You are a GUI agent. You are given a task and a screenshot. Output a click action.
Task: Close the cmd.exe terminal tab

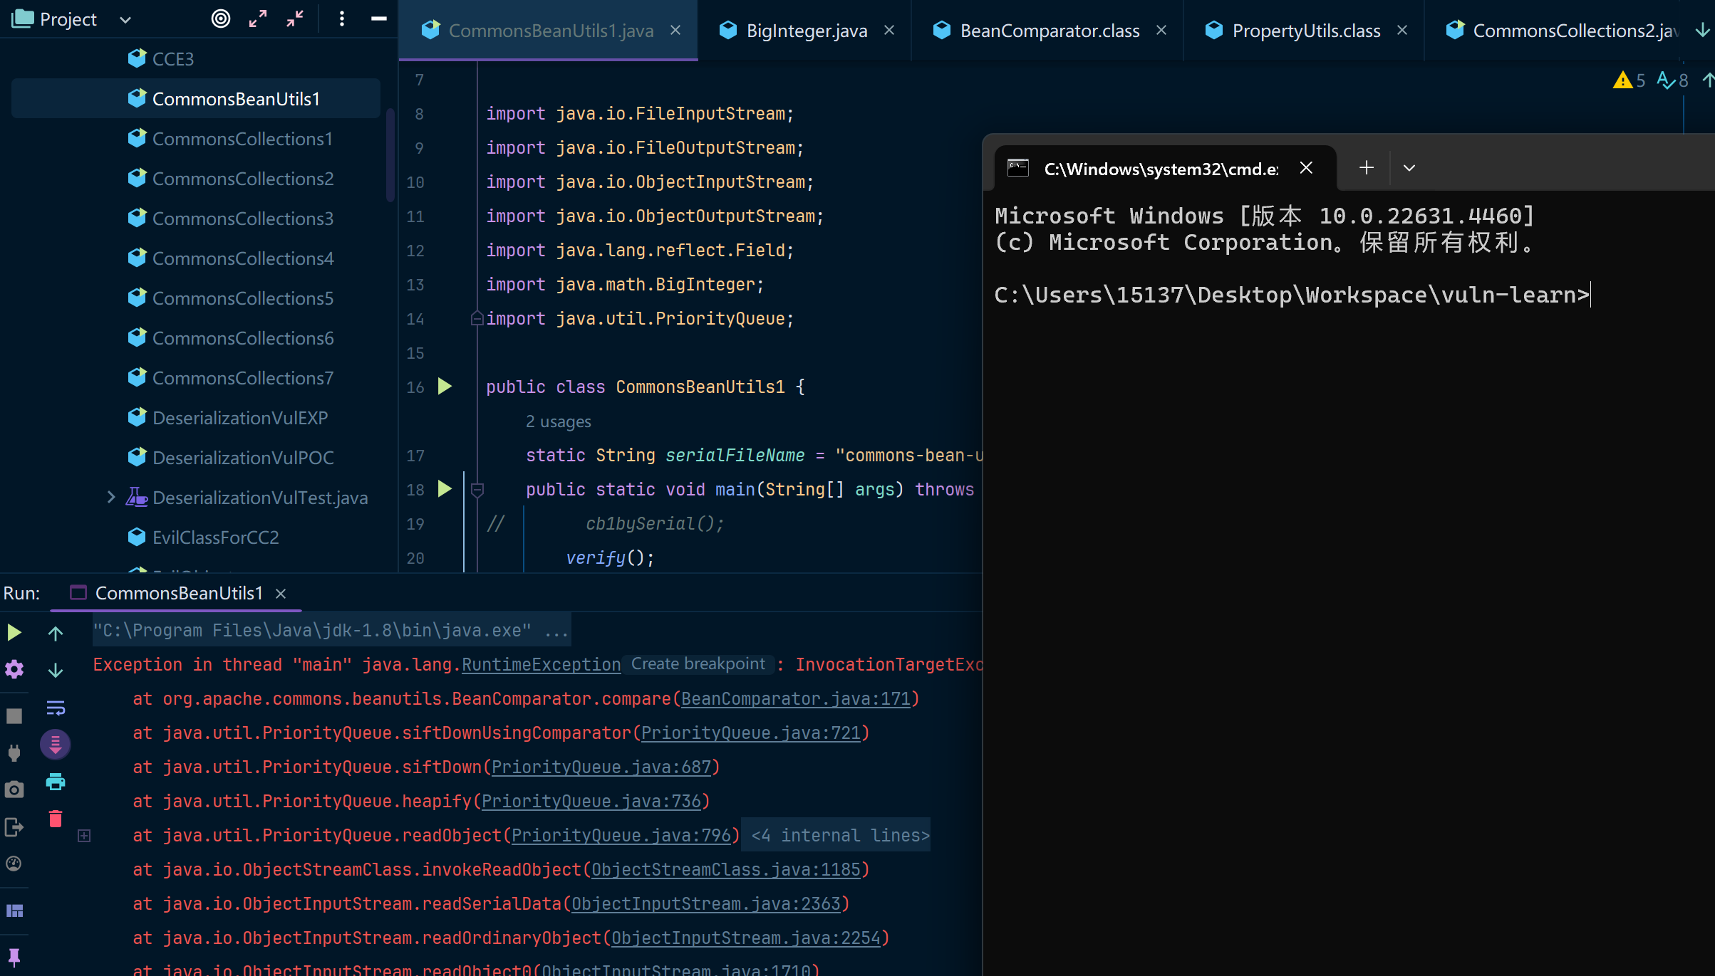click(x=1306, y=168)
